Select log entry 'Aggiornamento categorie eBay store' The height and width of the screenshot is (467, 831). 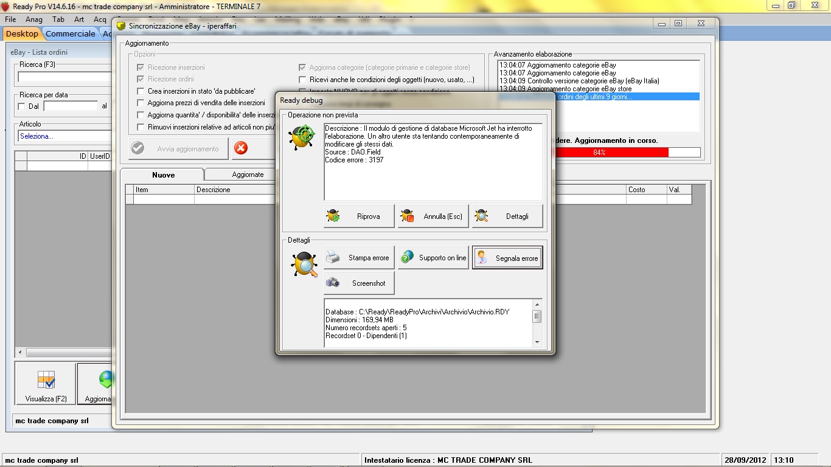click(x=599, y=89)
